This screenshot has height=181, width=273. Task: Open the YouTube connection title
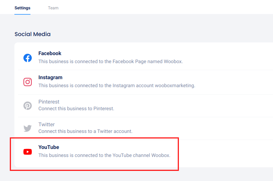[49, 147]
